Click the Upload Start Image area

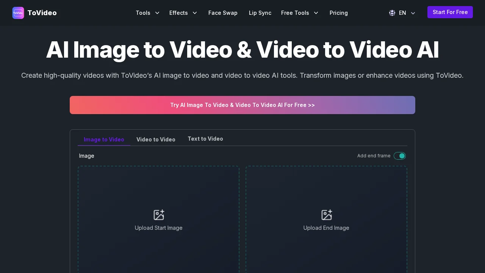tap(158, 220)
